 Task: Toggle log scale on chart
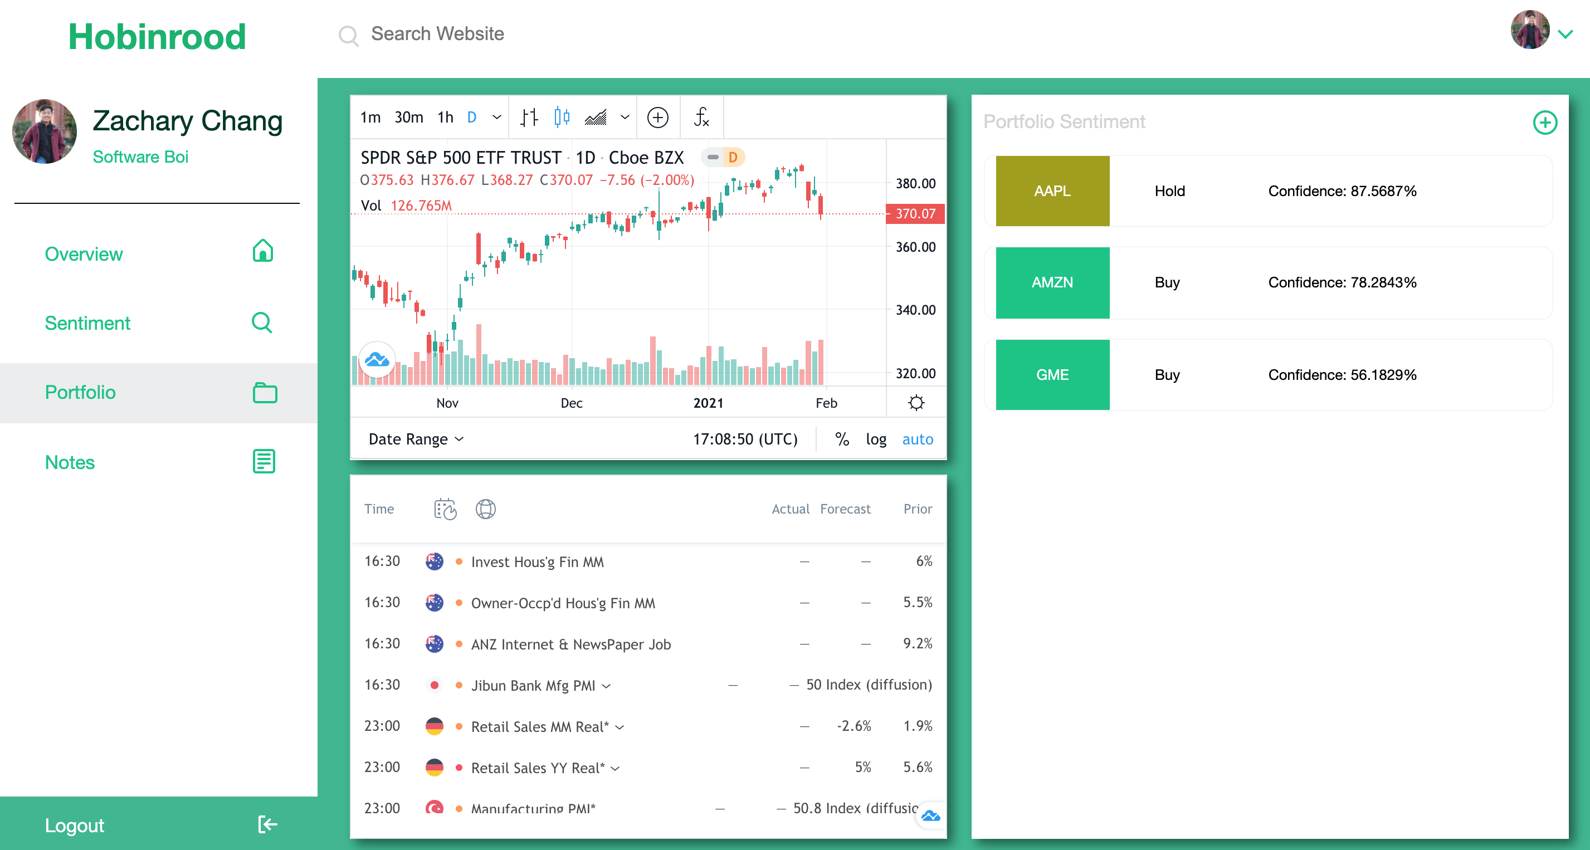point(876,439)
